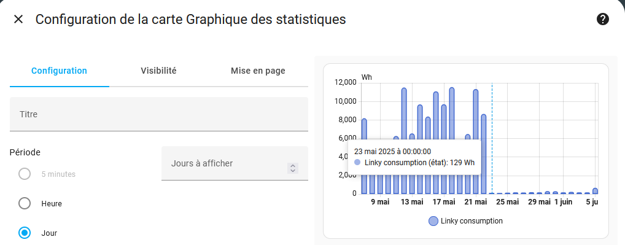Image resolution: width=625 pixels, height=245 pixels.
Task: Toggle the Linky consumption legend circle
Action: (433, 221)
